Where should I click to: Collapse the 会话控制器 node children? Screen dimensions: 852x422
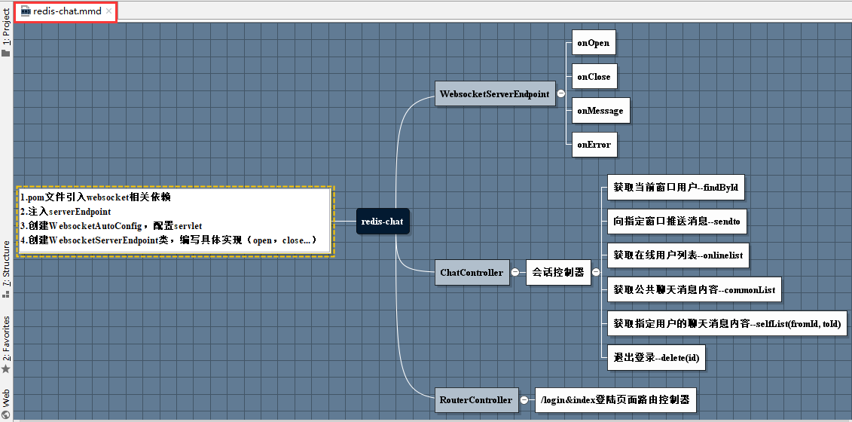596,273
